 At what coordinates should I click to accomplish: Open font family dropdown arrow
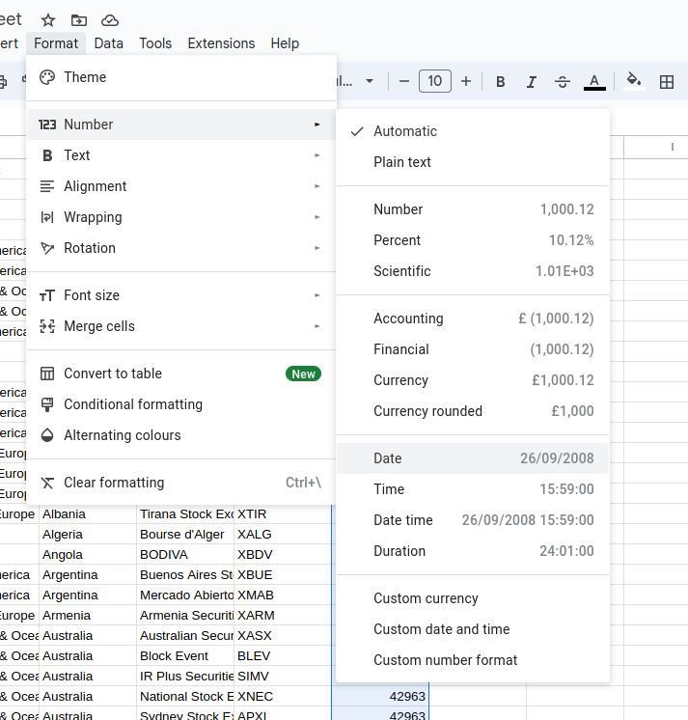coord(369,82)
